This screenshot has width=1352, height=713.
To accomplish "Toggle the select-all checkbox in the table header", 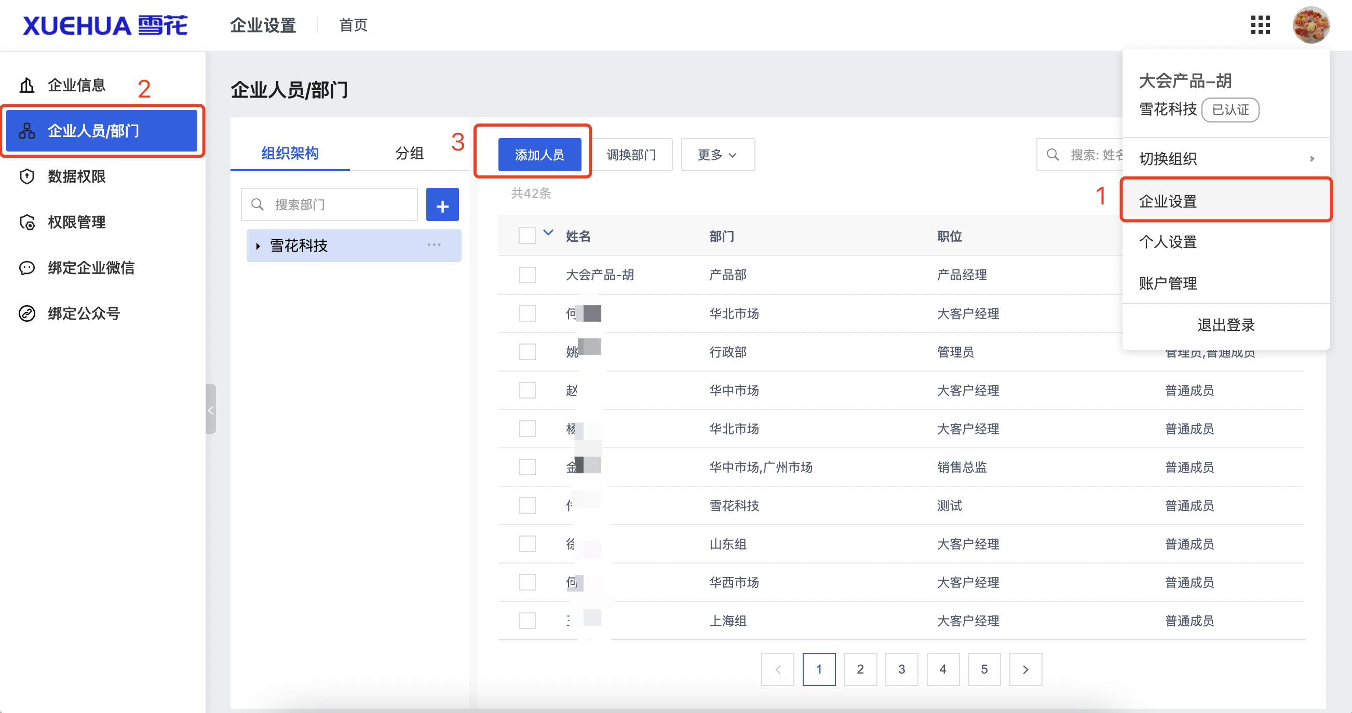I will [x=527, y=236].
